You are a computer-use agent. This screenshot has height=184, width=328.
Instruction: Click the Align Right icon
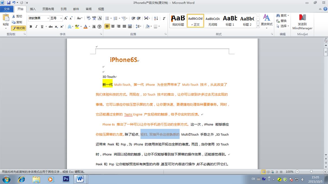pyautogui.click(x=119, y=27)
